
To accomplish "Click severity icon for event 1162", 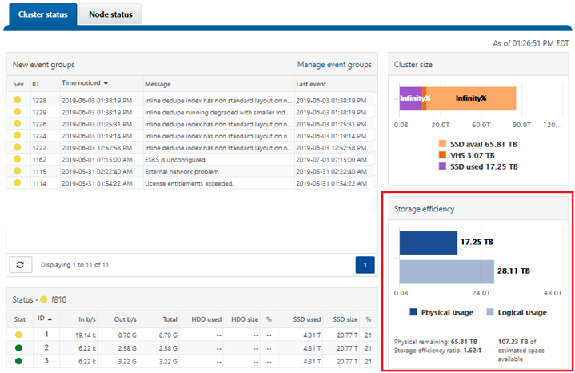I will [x=18, y=160].
